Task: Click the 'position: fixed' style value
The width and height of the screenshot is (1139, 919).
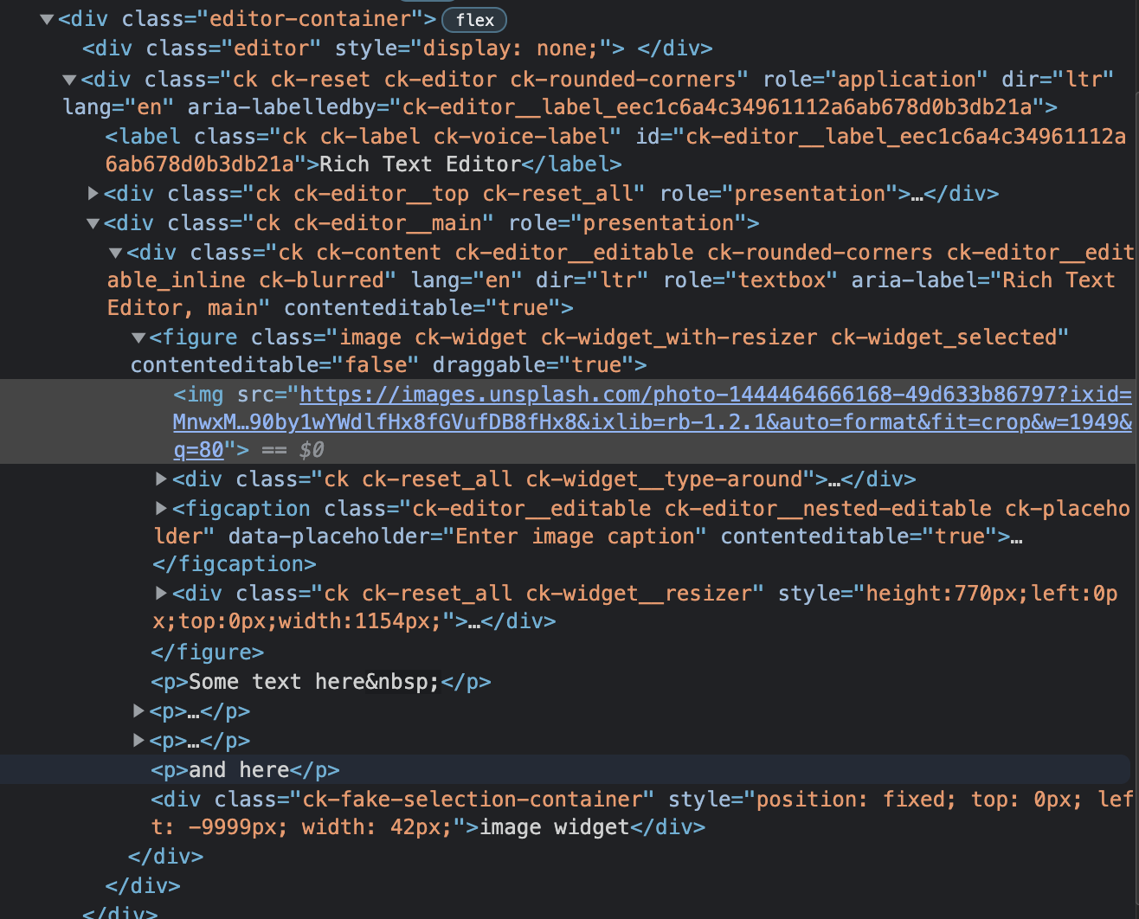Action: pyautogui.click(x=856, y=800)
